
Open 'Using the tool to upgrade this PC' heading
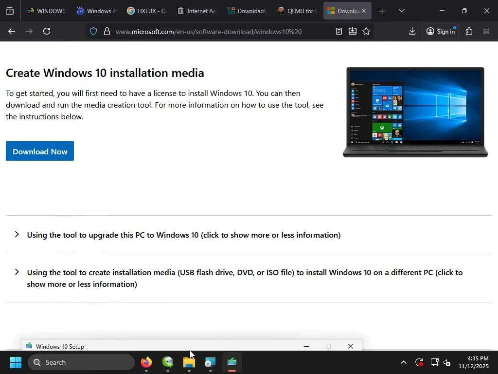pyautogui.click(x=183, y=235)
